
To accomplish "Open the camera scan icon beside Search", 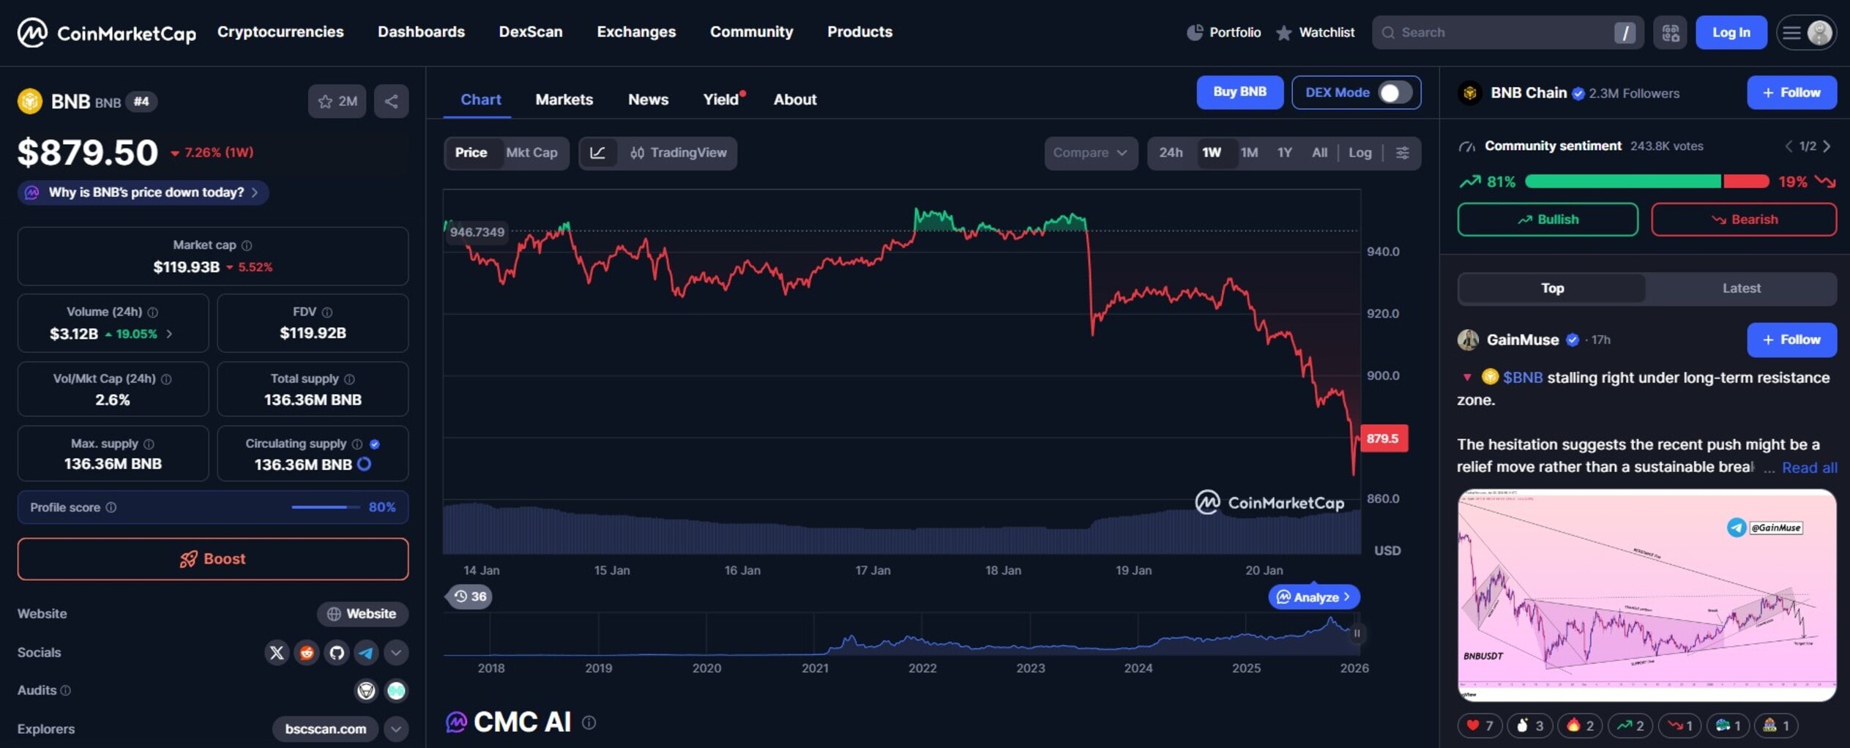I will pos(1670,32).
